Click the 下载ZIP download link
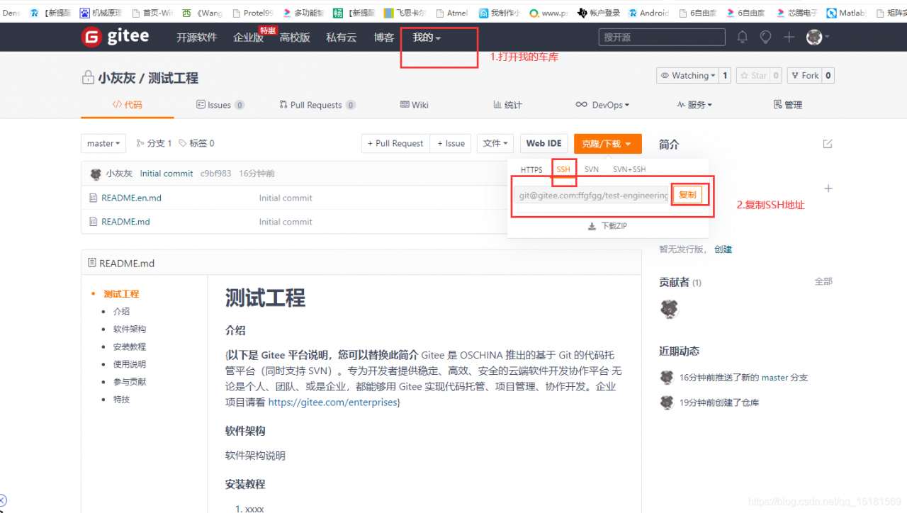907x513 pixels. (608, 226)
